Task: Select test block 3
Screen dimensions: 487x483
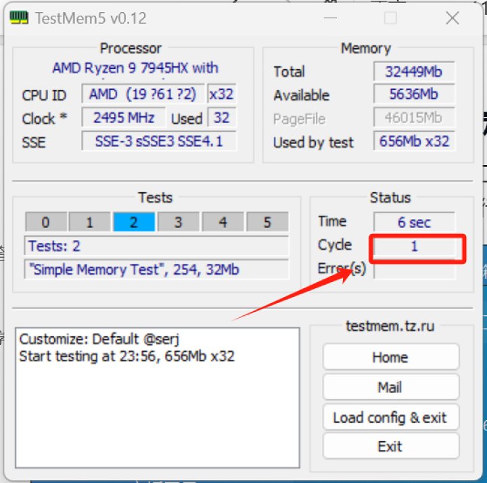Action: pos(178,222)
